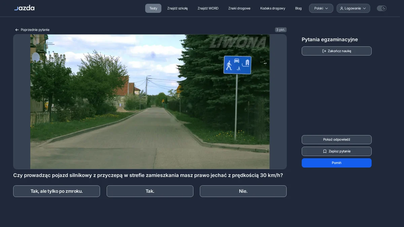Click the Logowanie dropdown chevron
The height and width of the screenshot is (227, 404).
(364, 8)
